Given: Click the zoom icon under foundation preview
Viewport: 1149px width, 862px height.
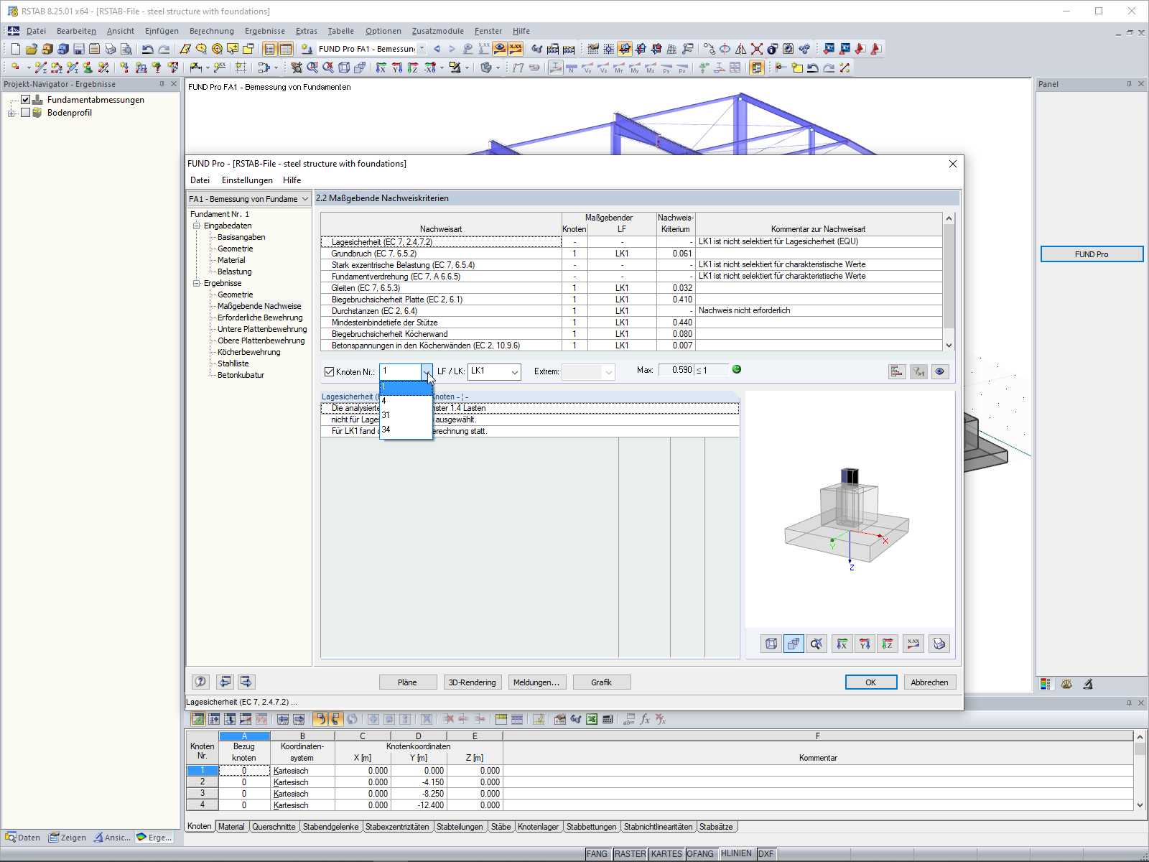Looking at the screenshot, I should coord(817,644).
